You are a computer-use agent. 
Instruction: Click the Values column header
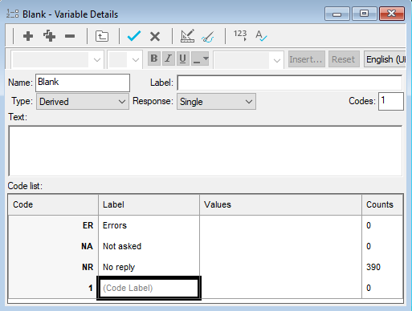pyautogui.click(x=280, y=204)
